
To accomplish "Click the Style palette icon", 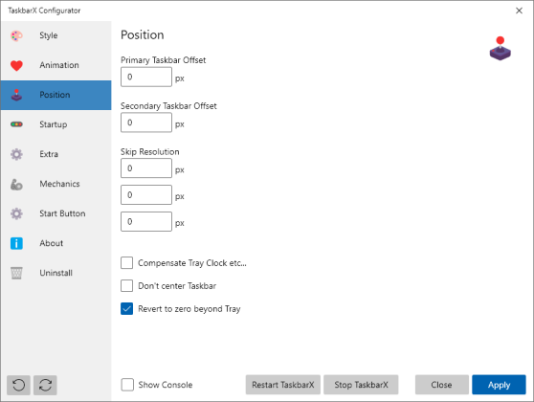I will point(16,35).
